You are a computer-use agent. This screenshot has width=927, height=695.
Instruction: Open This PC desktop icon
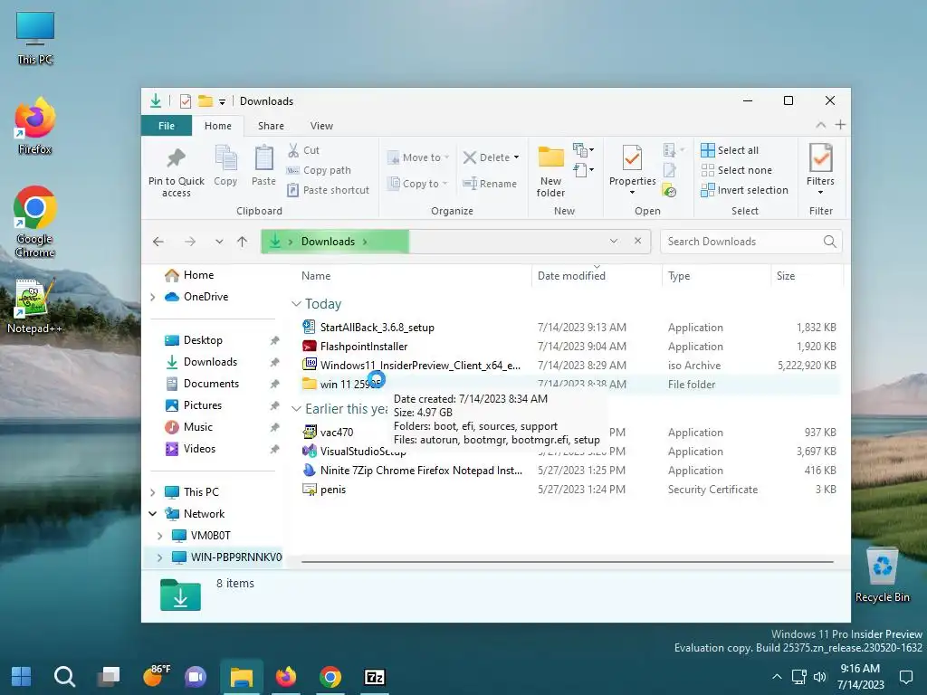coord(35,38)
